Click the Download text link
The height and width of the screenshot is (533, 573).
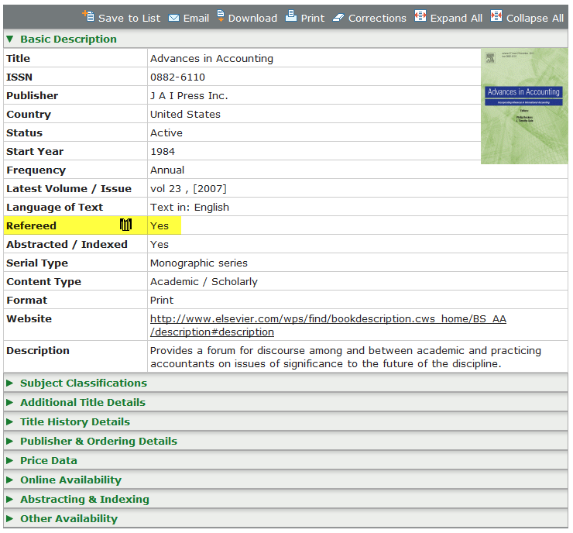(x=252, y=18)
